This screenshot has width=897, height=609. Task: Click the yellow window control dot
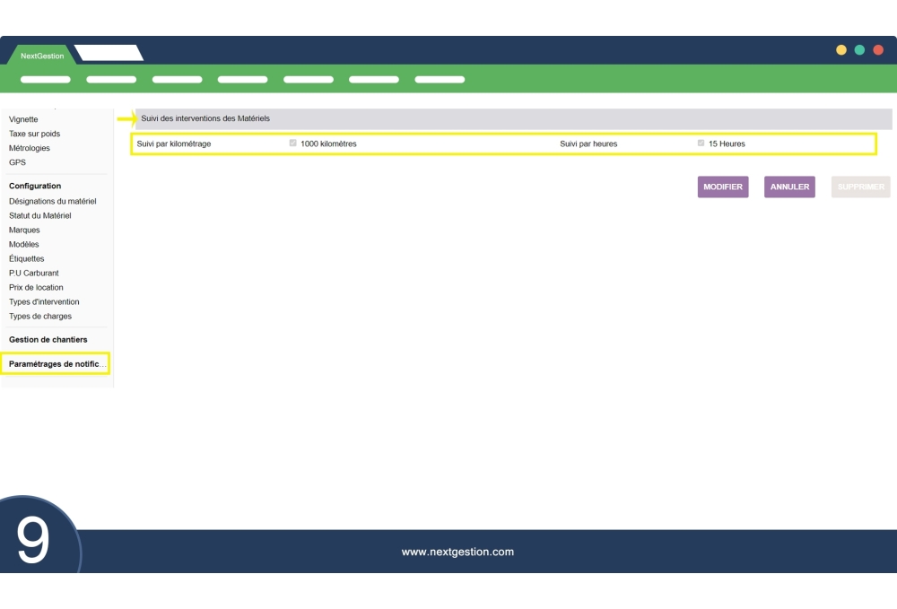(841, 49)
